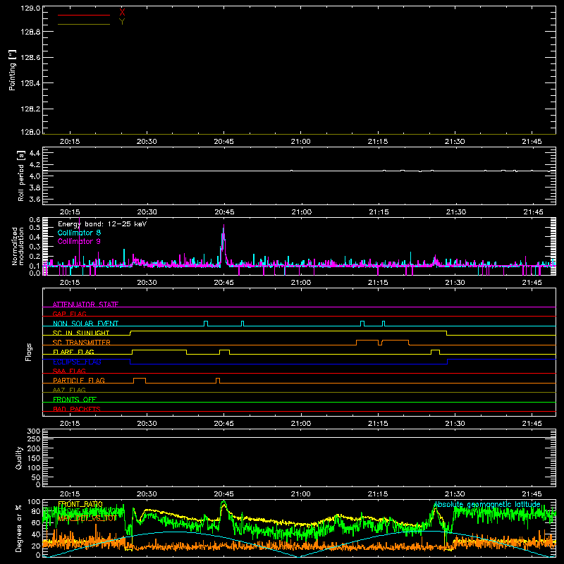Image resolution: width=564 pixels, height=564 pixels.
Task: Click the 4.4 tick on Roll period axis
Action: (x=35, y=153)
